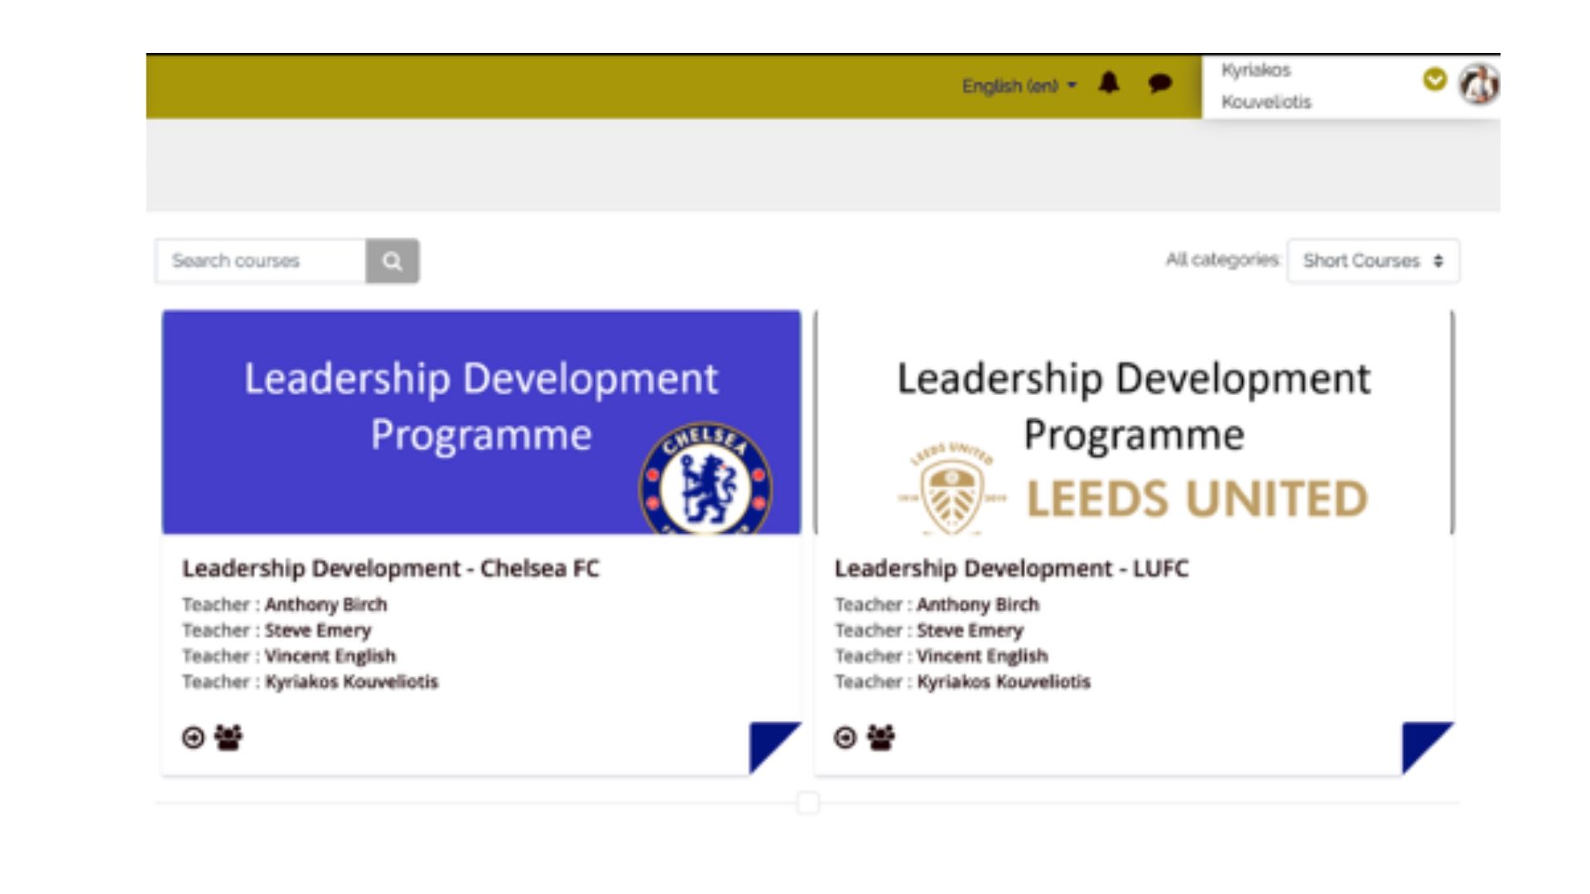The width and height of the screenshot is (1590, 894).
Task: Open Vincent English in LUFC card
Action: point(982,656)
